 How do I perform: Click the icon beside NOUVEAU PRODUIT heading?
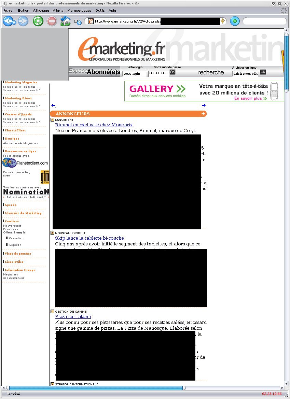pos(53,233)
